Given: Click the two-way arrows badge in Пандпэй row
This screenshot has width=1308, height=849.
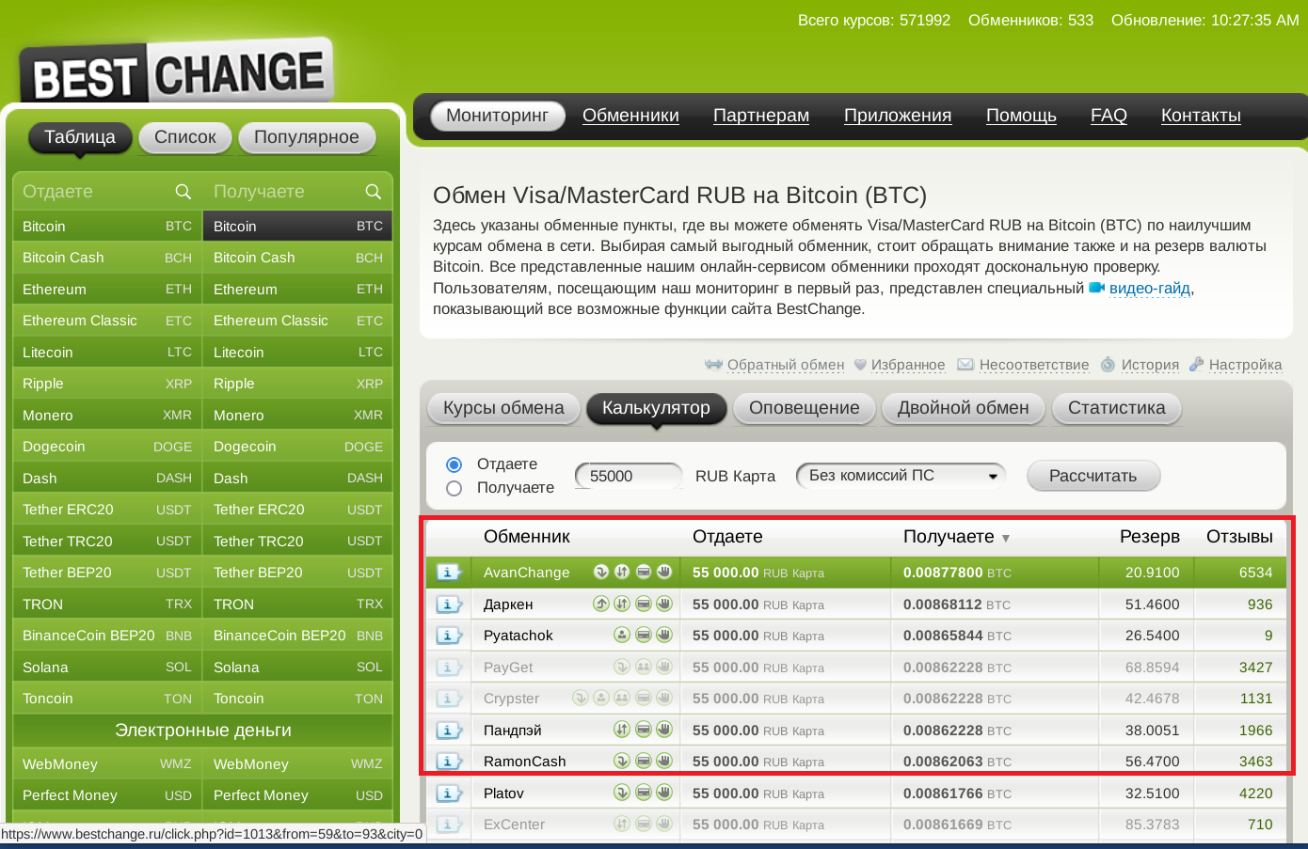Looking at the screenshot, I should 622,730.
